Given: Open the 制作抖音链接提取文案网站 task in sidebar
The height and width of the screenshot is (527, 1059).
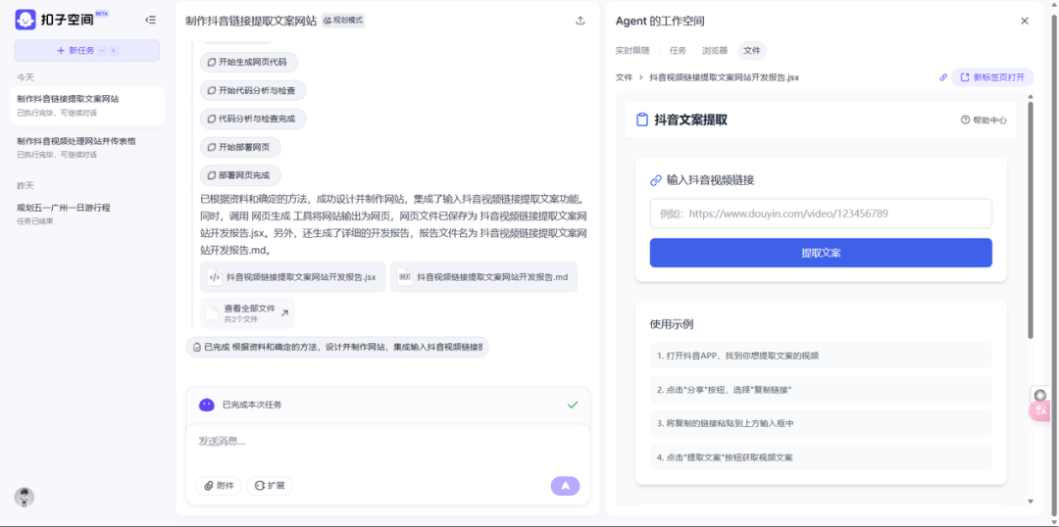Looking at the screenshot, I should pyautogui.click(x=87, y=105).
